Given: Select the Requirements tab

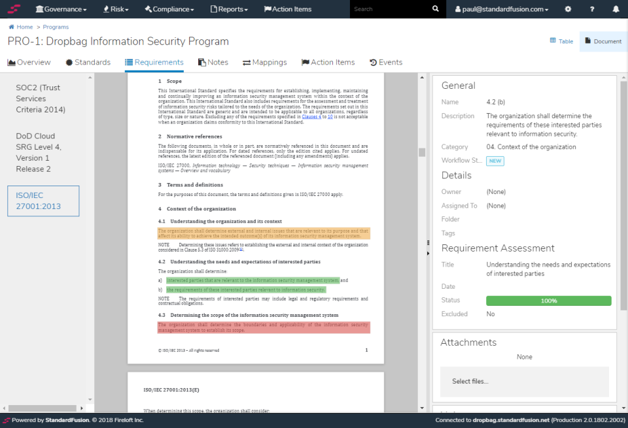Looking at the screenshot, I should click(154, 62).
